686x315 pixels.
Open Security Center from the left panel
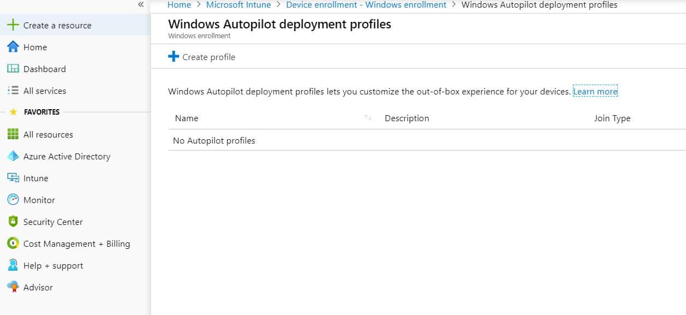[13, 222]
